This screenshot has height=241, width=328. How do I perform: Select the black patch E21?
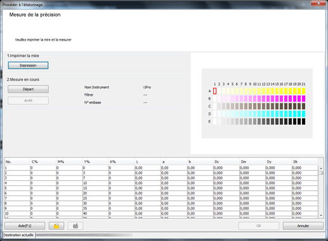tap(303, 122)
